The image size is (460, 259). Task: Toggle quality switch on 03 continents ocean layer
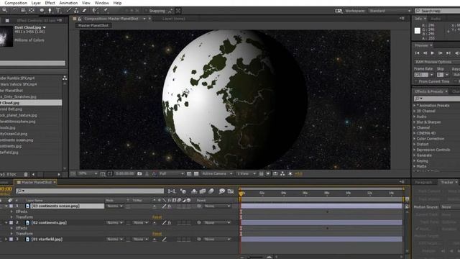tap(165, 206)
